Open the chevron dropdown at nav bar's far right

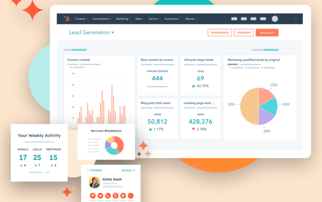point(295,19)
